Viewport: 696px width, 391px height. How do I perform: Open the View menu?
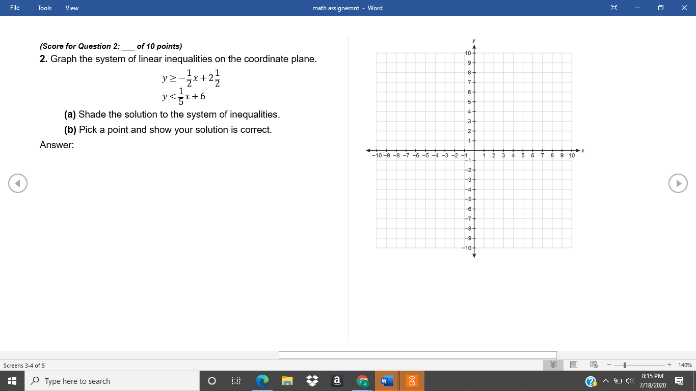click(x=71, y=8)
